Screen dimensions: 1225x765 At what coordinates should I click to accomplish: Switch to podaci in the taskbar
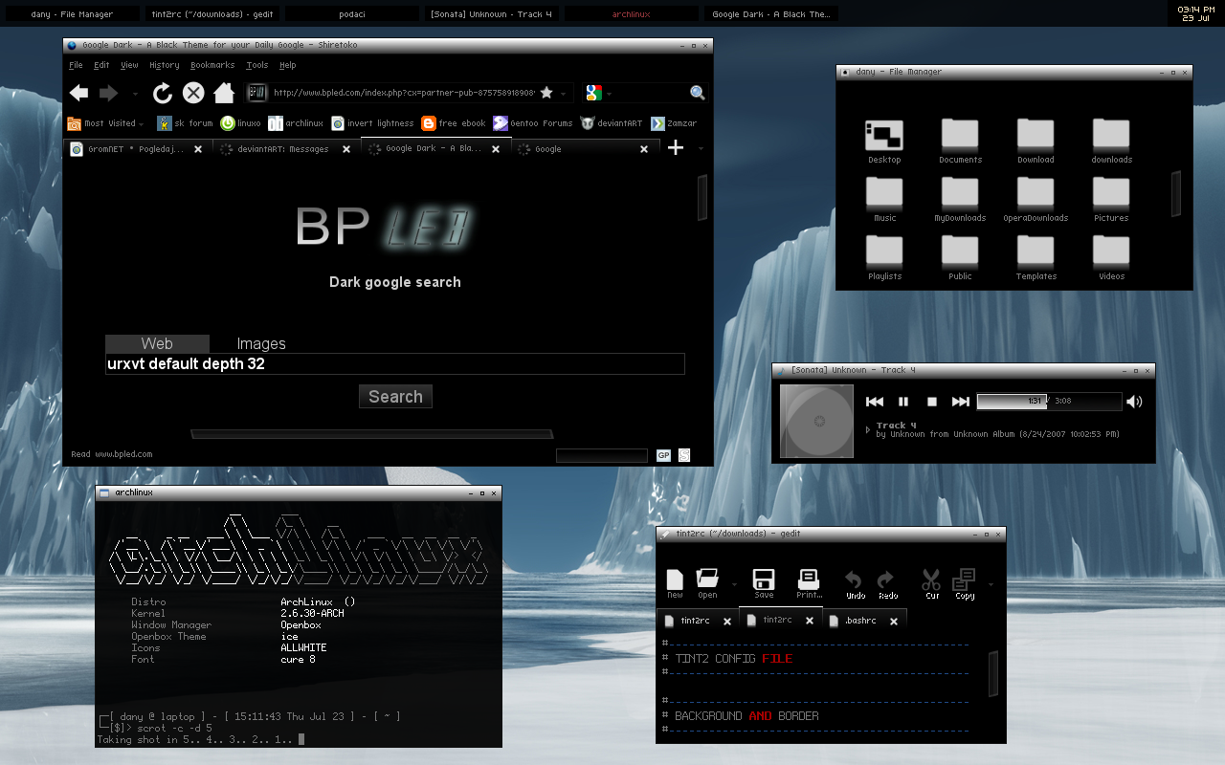[352, 14]
